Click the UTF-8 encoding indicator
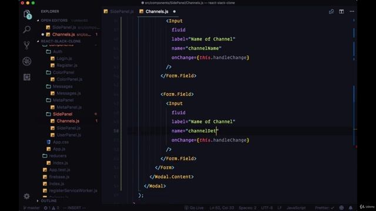This screenshot has width=376, height=211. [x=267, y=208]
